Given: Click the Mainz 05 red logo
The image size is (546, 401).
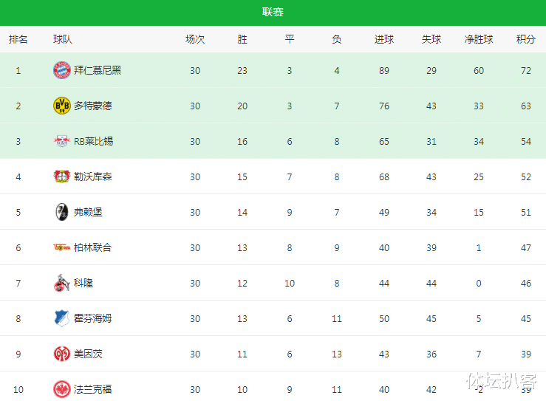Looking at the screenshot, I should click(x=62, y=354).
